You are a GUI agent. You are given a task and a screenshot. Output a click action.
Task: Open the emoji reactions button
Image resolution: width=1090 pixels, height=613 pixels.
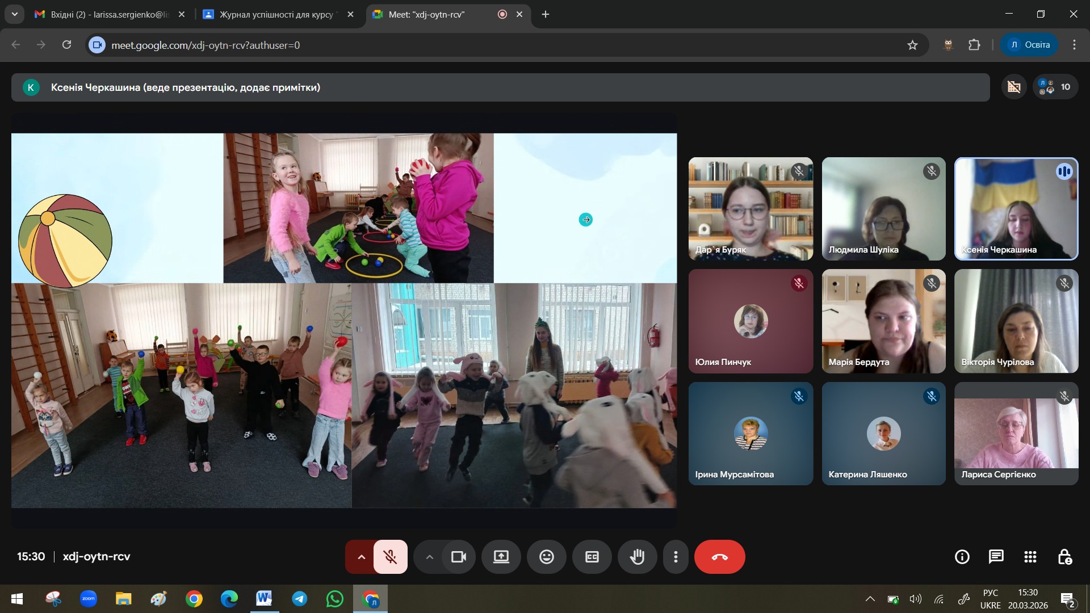(x=546, y=557)
